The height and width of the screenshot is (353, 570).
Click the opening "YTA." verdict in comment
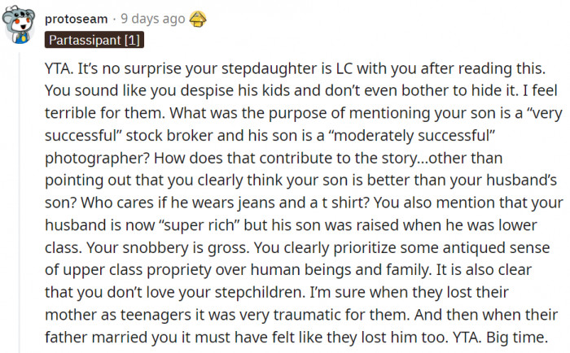[59, 68]
